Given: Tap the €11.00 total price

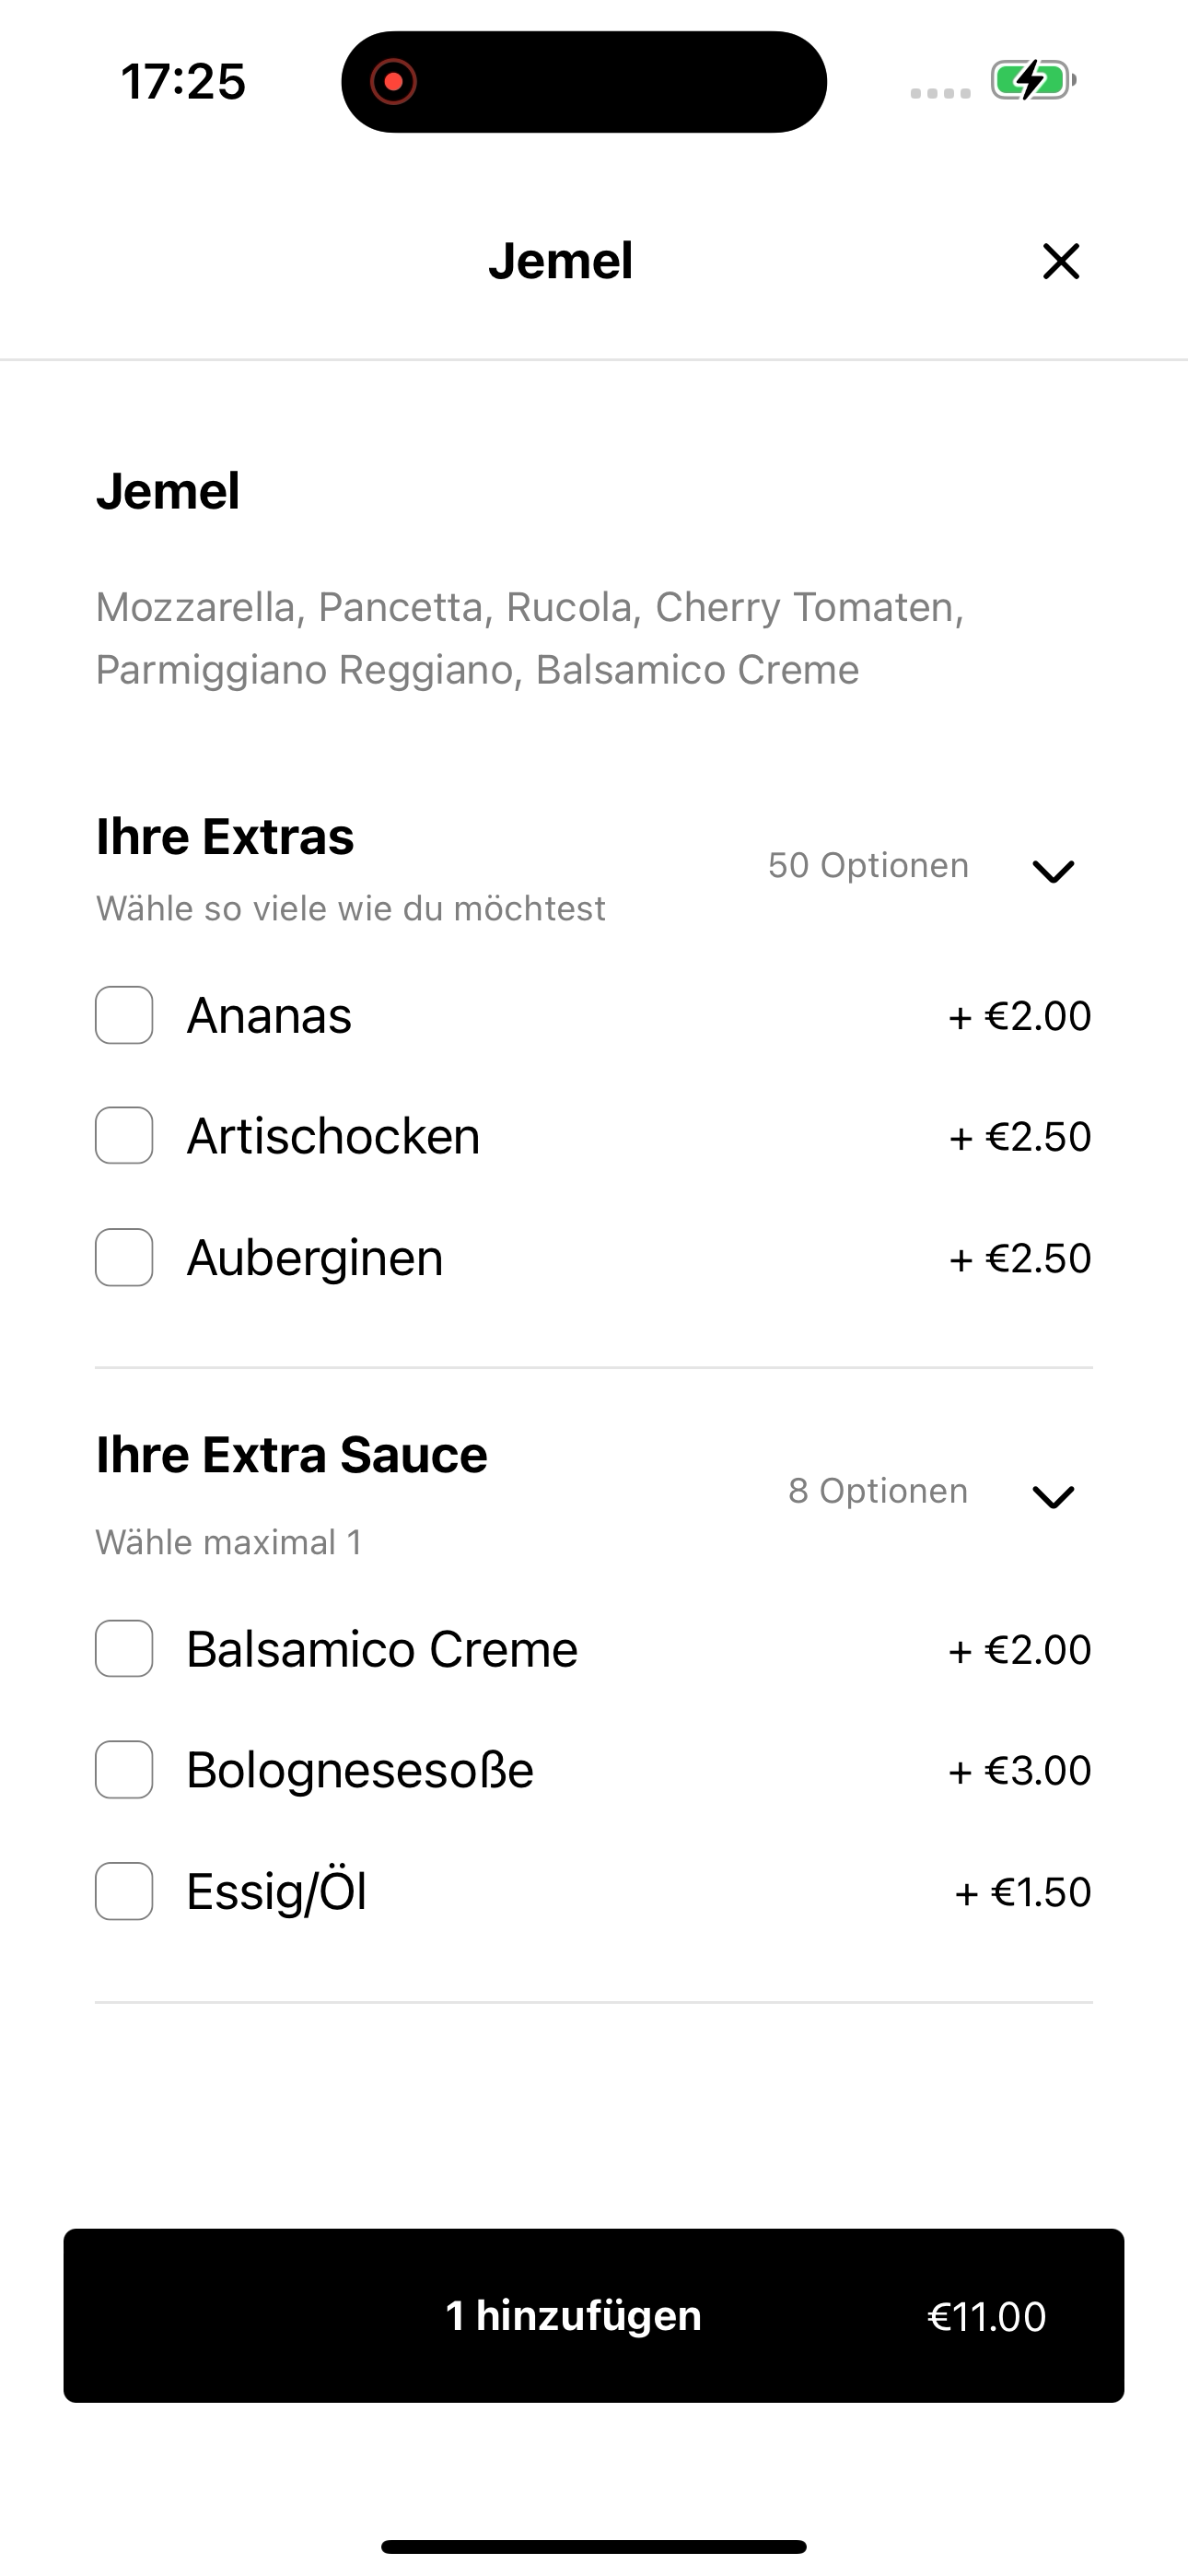Looking at the screenshot, I should [x=987, y=2317].
